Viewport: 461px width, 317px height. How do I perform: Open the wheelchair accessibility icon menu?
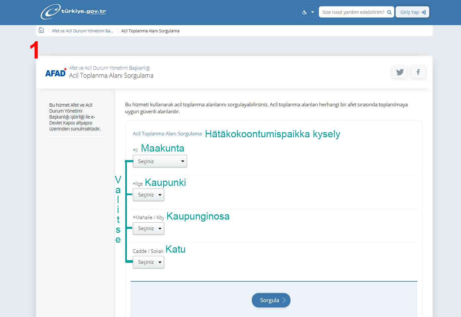(307, 12)
